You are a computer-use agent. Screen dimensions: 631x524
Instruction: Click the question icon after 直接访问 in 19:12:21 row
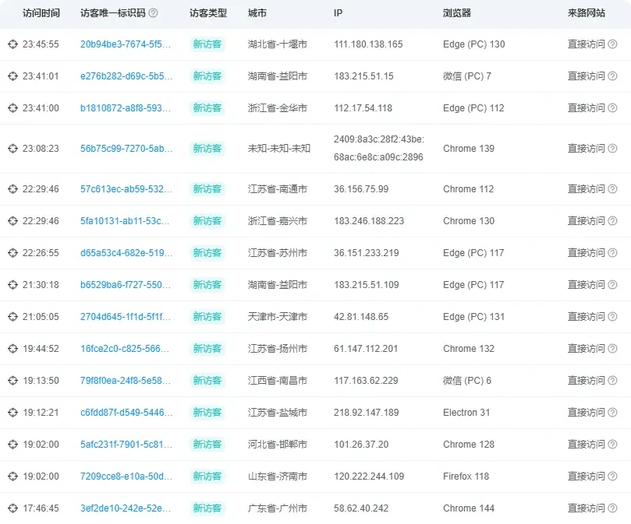[612, 413]
